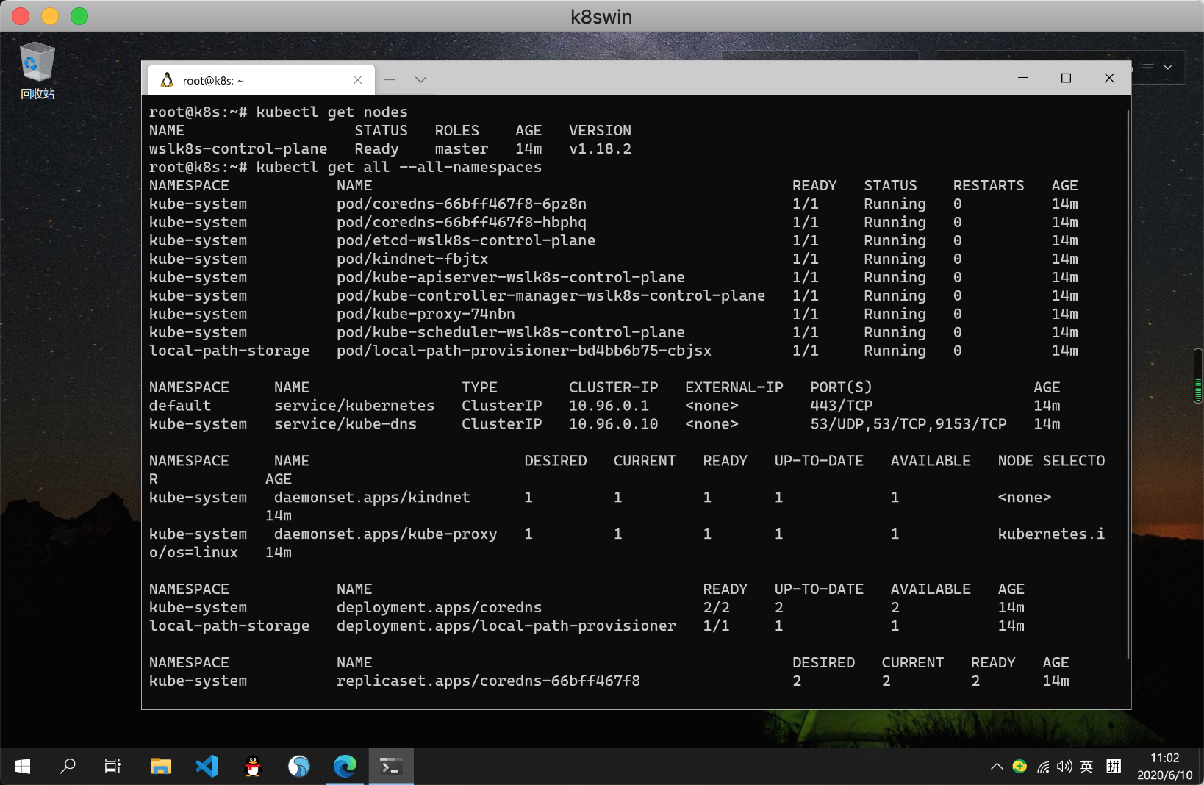
Task: Activate Windows Terminal taskbar icon
Action: pos(391,767)
